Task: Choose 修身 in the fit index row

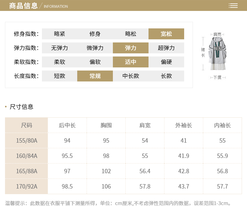Action: point(95,34)
